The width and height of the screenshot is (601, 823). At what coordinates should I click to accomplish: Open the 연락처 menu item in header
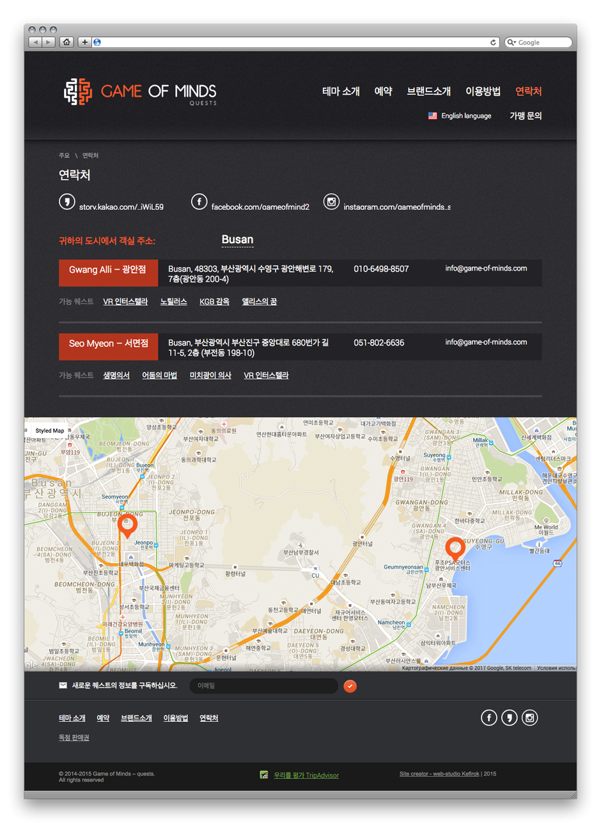tap(529, 92)
